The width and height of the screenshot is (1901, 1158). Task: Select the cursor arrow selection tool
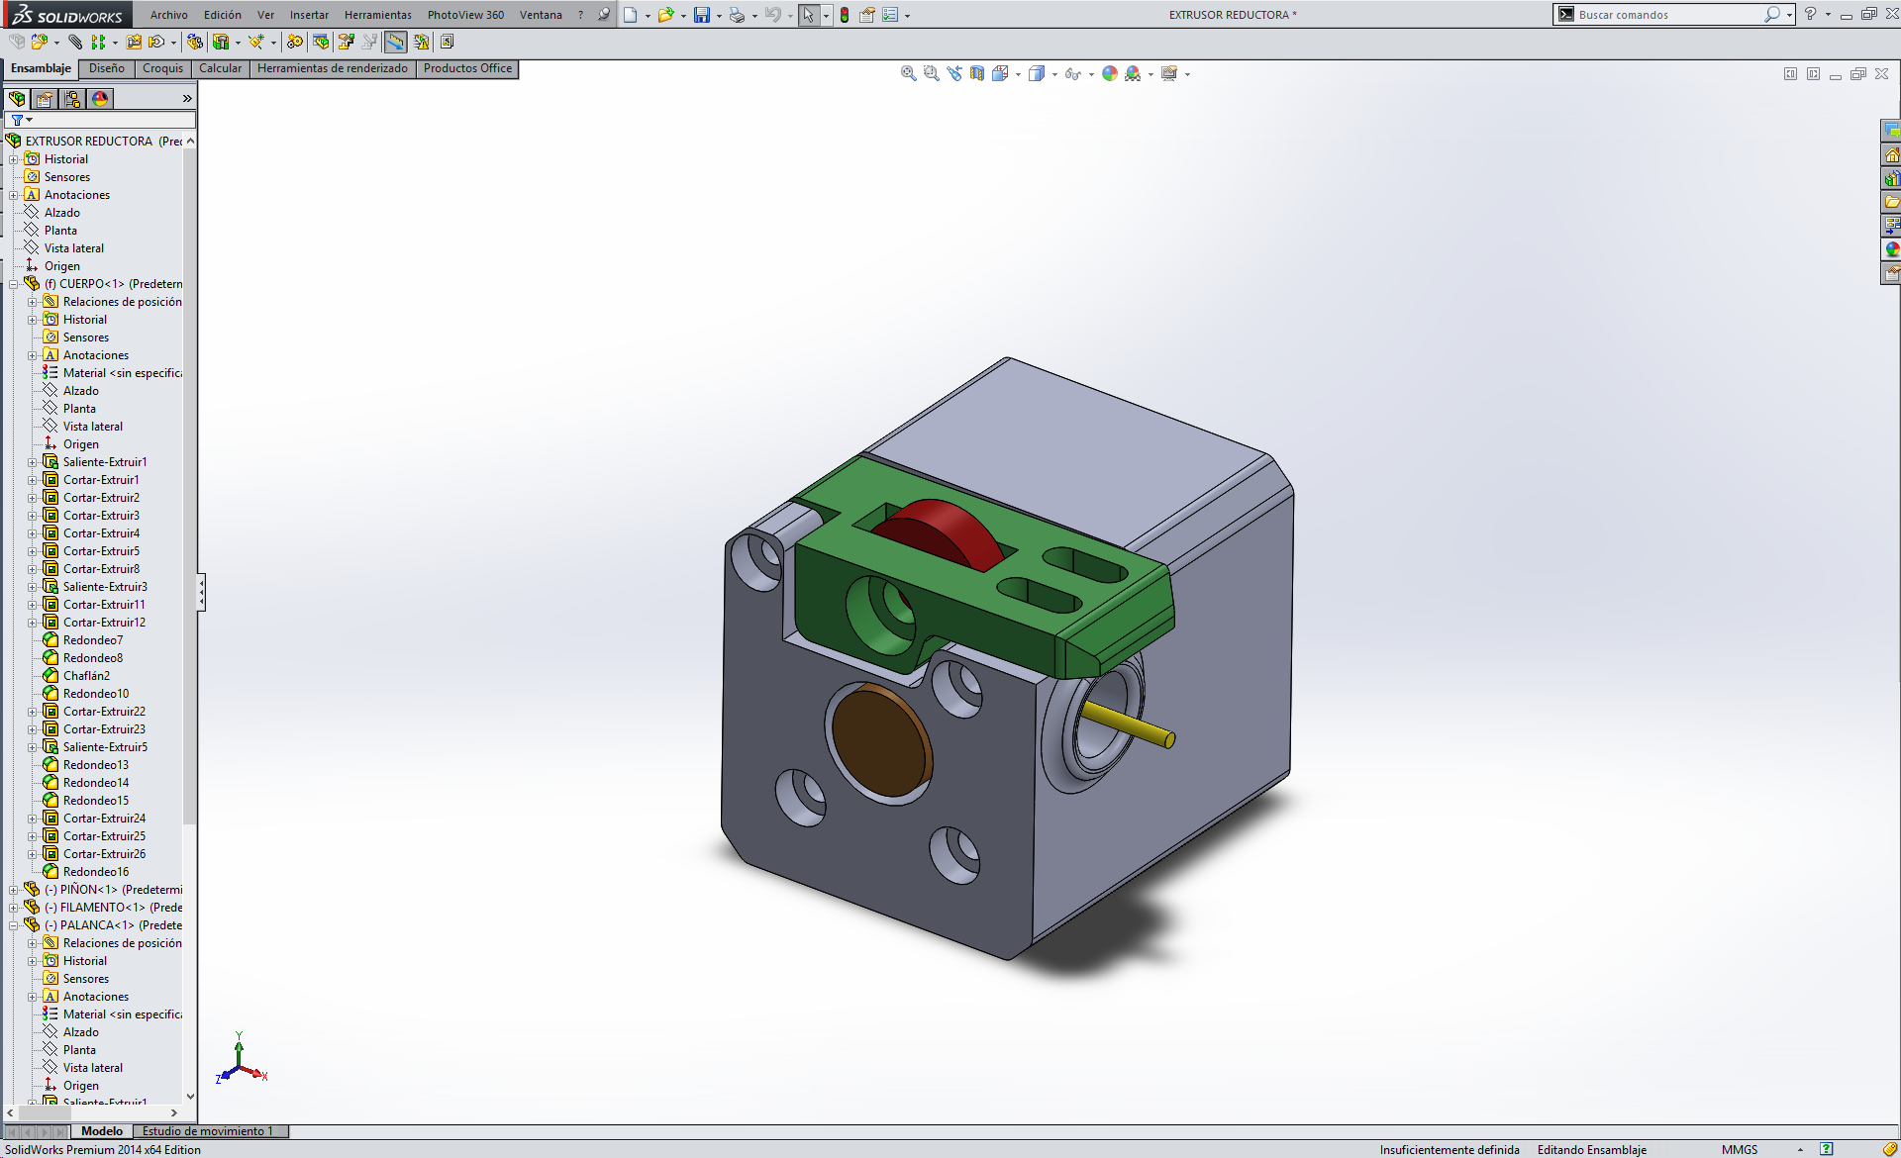coord(809,15)
